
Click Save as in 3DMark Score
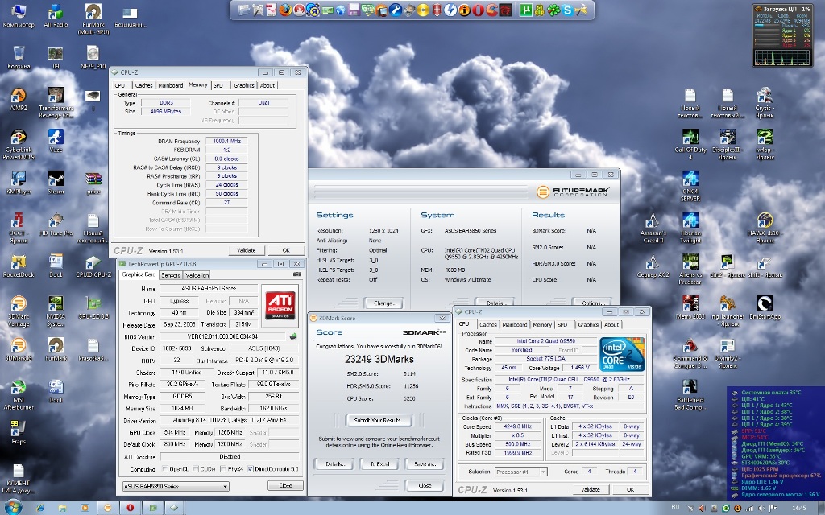tap(425, 464)
